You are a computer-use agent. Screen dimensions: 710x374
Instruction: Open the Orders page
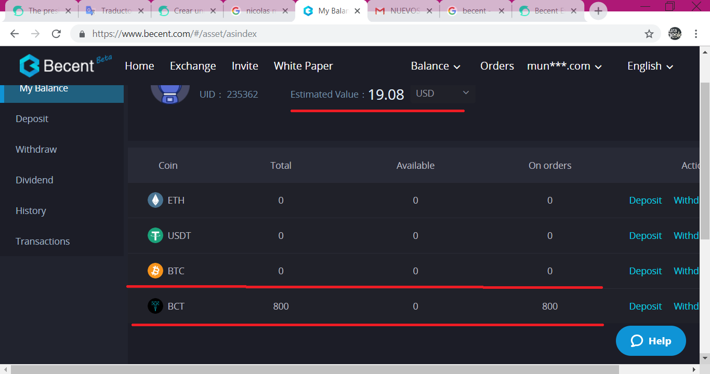497,66
